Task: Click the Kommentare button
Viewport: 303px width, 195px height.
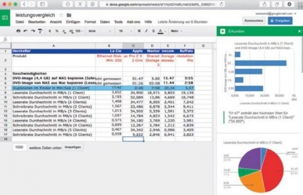Action: [254, 21]
